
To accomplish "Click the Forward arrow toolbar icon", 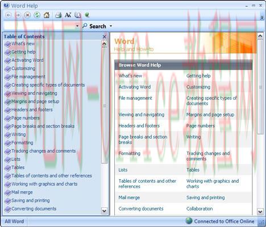I will pyautogui.click(x=18, y=15).
